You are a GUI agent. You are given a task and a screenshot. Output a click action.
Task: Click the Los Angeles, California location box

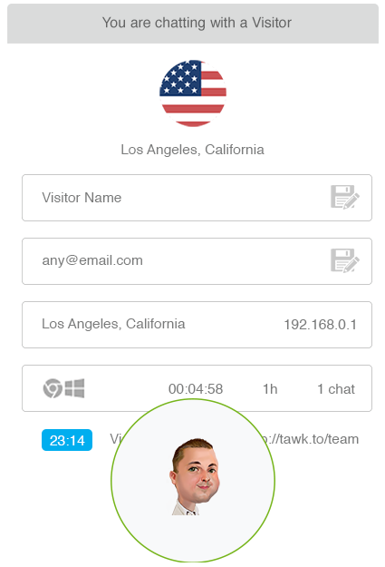click(x=197, y=325)
